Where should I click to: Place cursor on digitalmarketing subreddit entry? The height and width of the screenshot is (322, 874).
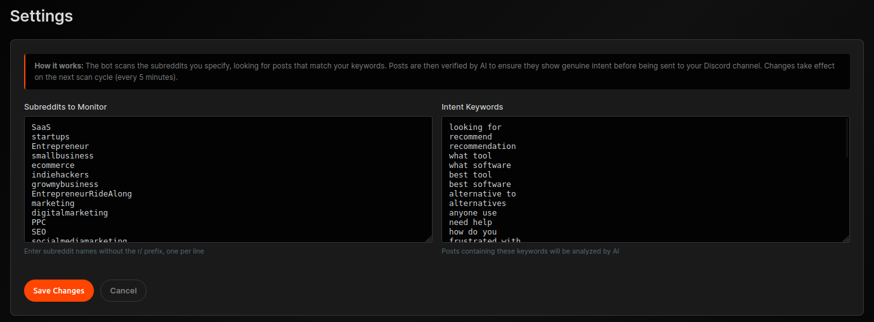[70, 213]
